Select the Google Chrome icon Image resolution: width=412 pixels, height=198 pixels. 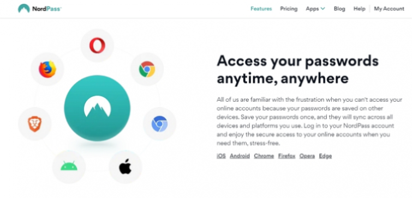coord(147,69)
